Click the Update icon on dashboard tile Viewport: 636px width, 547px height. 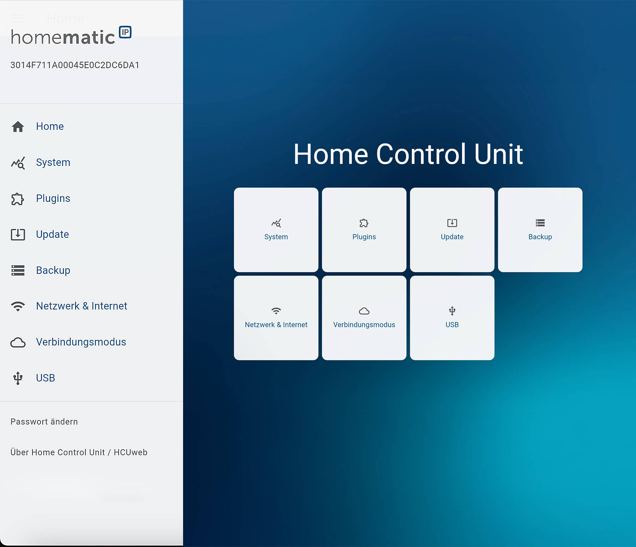[452, 223]
